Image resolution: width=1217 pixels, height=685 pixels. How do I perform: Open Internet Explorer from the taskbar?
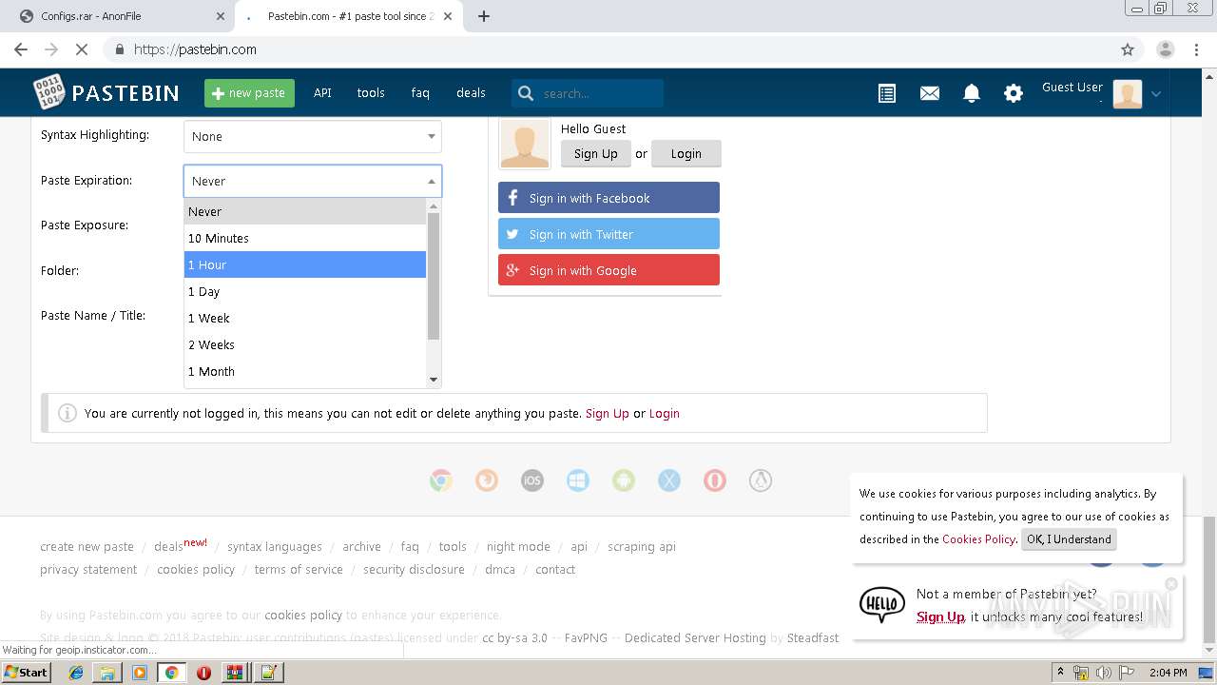76,673
